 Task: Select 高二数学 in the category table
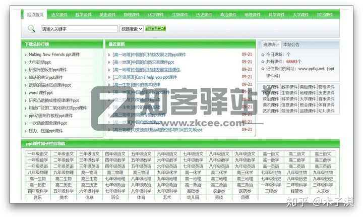(297, 160)
